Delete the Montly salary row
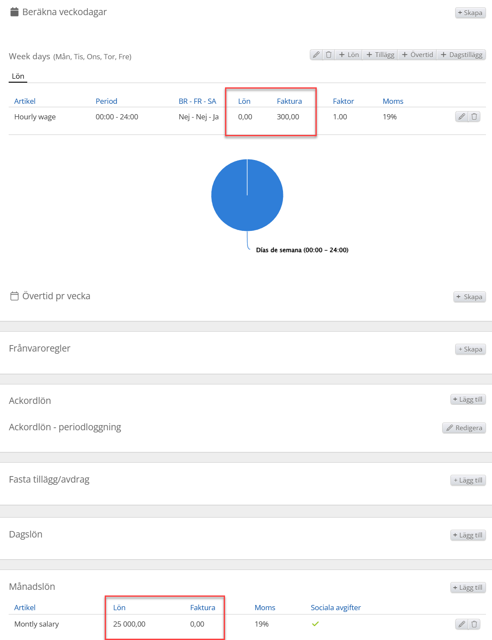The image size is (492, 640). pyautogui.click(x=474, y=624)
